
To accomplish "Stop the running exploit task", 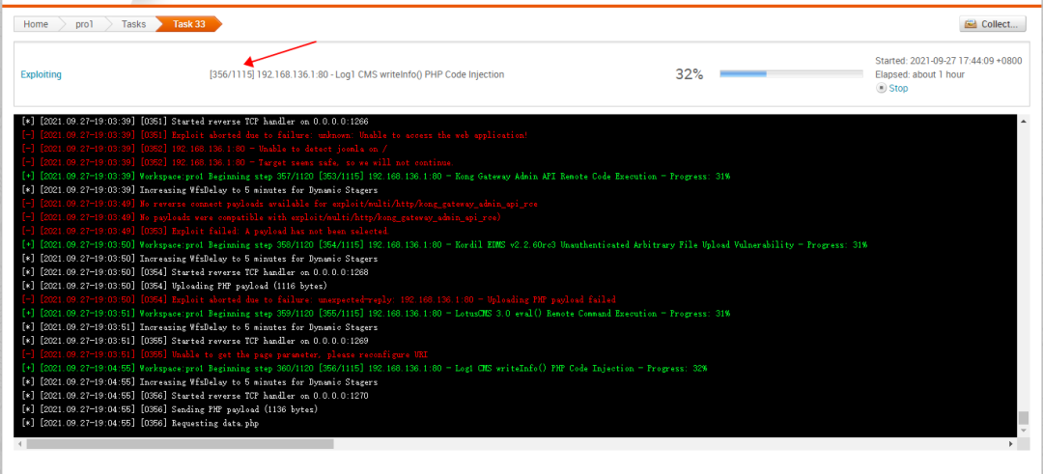I will (898, 88).
